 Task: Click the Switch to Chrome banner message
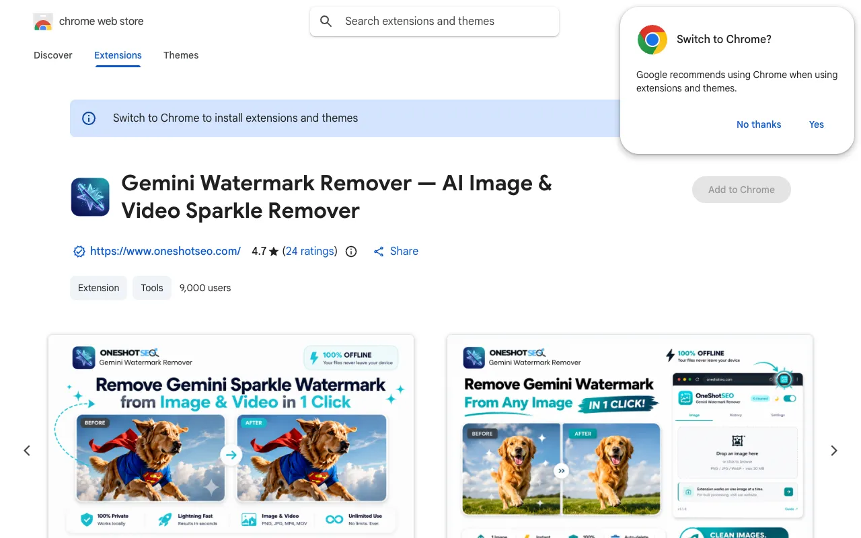click(x=235, y=118)
